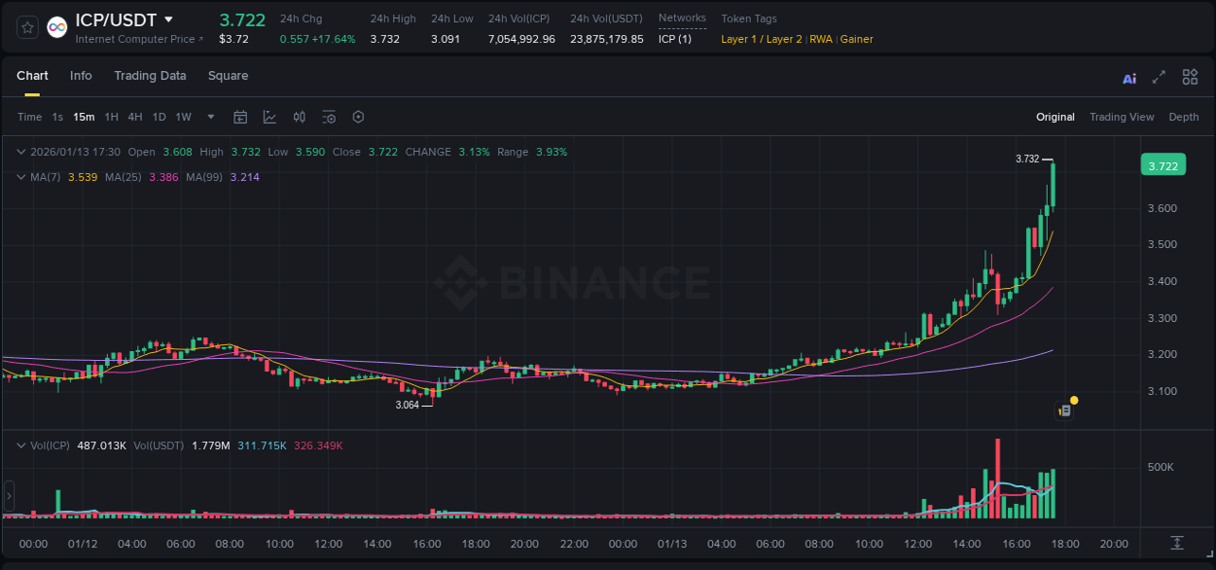Launch the Ai chart assistant
The height and width of the screenshot is (570, 1216).
click(x=1128, y=77)
